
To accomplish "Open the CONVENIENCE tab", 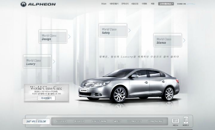I will (155, 121).
